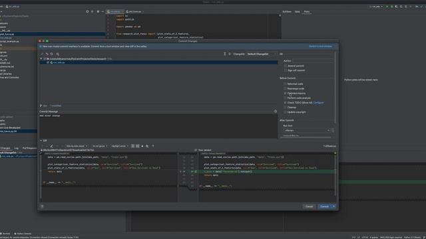
Task: Click the green Run icon in main toolbar
Action: 387,7
